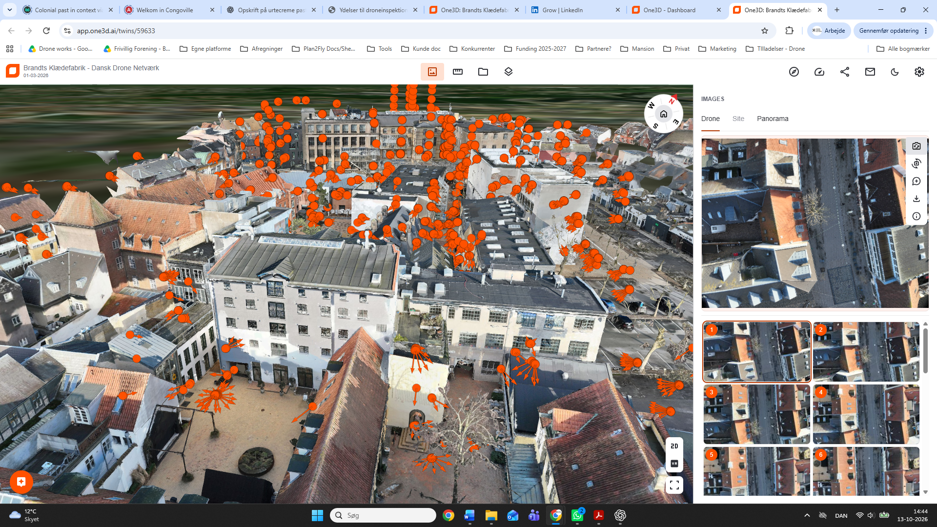The width and height of the screenshot is (937, 527).
Task: Enter fullscreen view of the 3D model
Action: [x=674, y=485]
